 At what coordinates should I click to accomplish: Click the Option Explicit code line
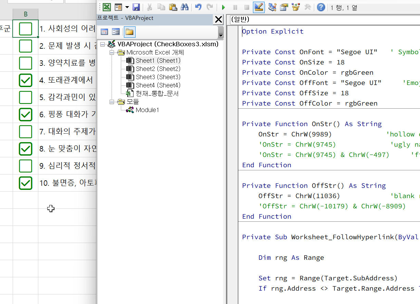(273, 31)
